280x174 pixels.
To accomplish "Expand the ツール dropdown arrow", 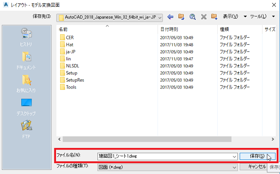I will 273,17.
